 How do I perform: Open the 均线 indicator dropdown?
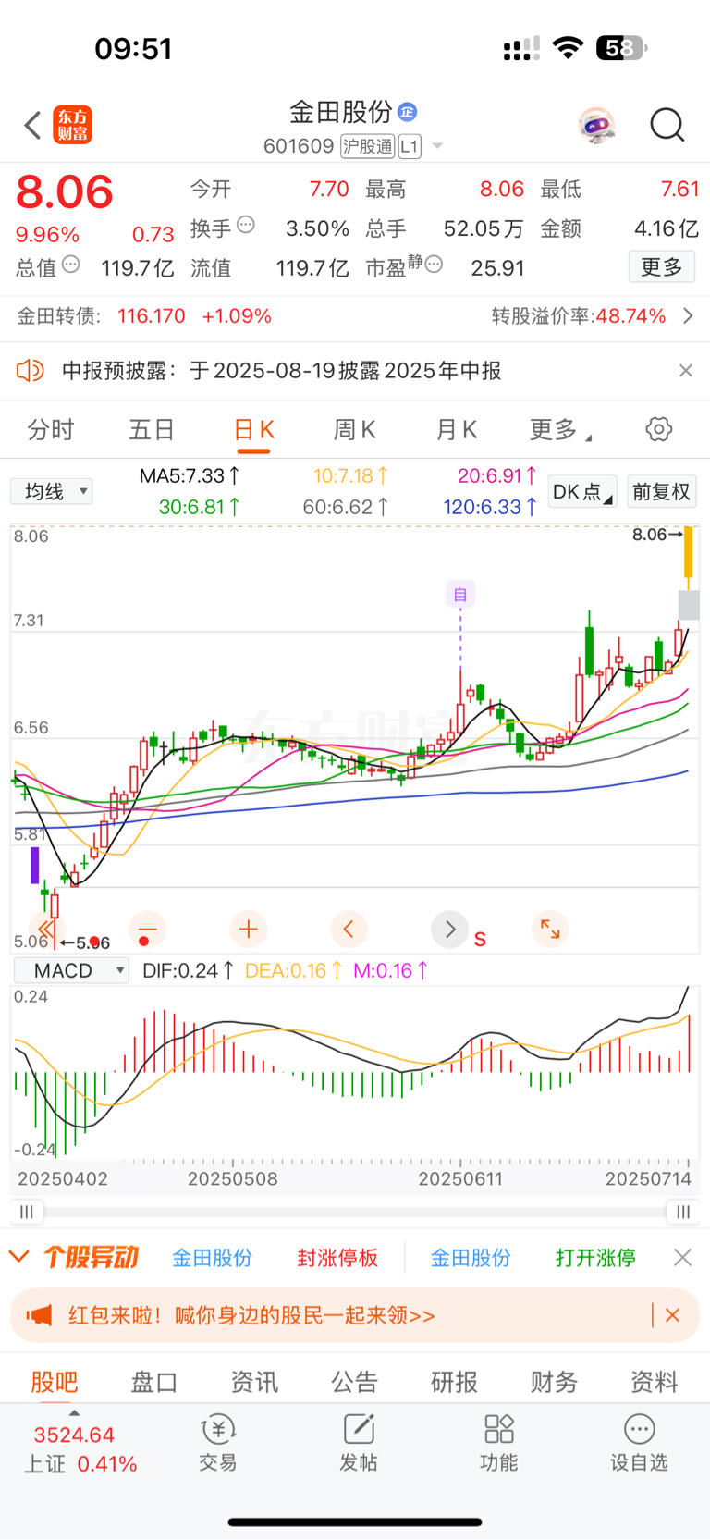(52, 491)
